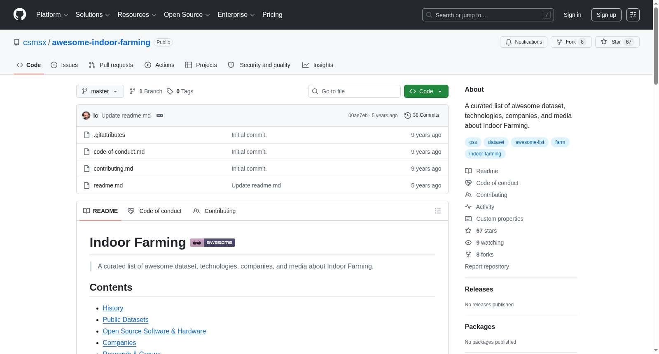659x354 pixels.
Task: Click the file icon for readme.md
Action: coord(86,185)
